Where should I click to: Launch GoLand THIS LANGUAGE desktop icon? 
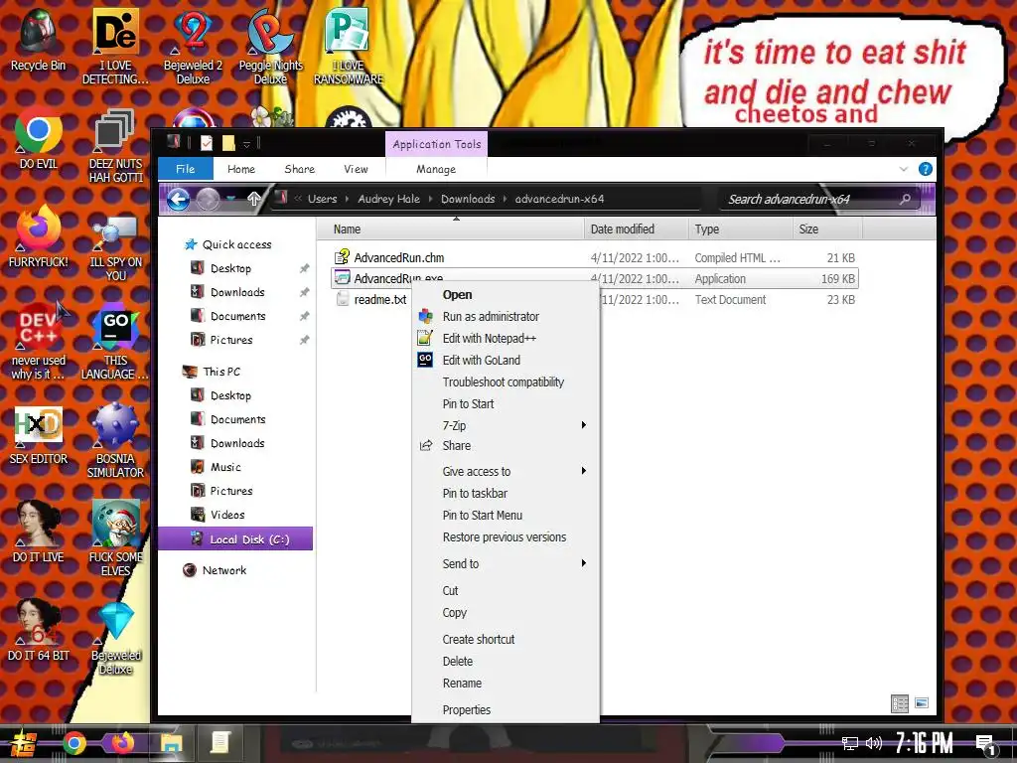115,342
